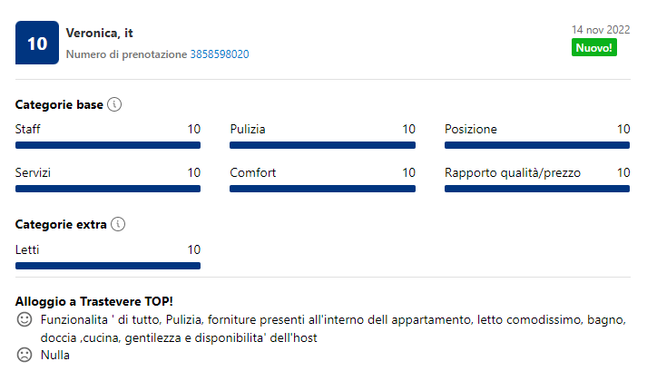
Task: Click the Staff rating bar
Action: (x=108, y=145)
